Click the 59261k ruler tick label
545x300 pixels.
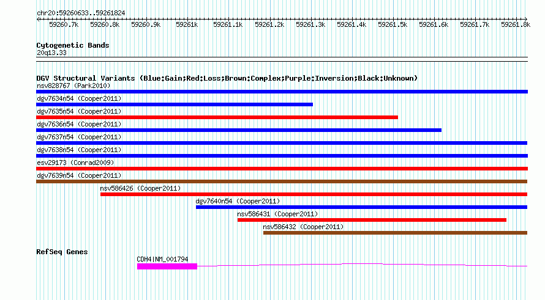point(187,25)
